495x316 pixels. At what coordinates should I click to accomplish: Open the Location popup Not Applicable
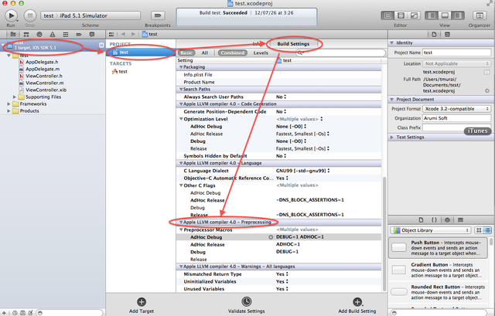click(456, 63)
